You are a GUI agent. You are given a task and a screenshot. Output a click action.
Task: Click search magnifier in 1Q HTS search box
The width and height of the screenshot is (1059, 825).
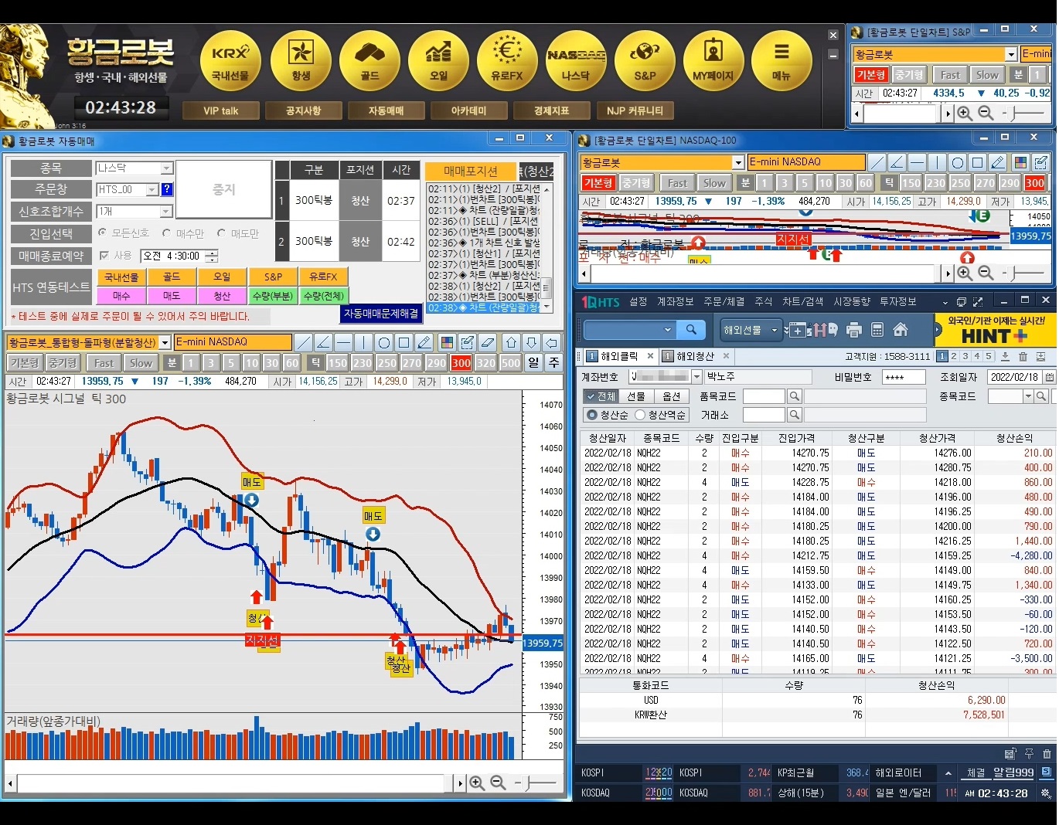coord(691,330)
